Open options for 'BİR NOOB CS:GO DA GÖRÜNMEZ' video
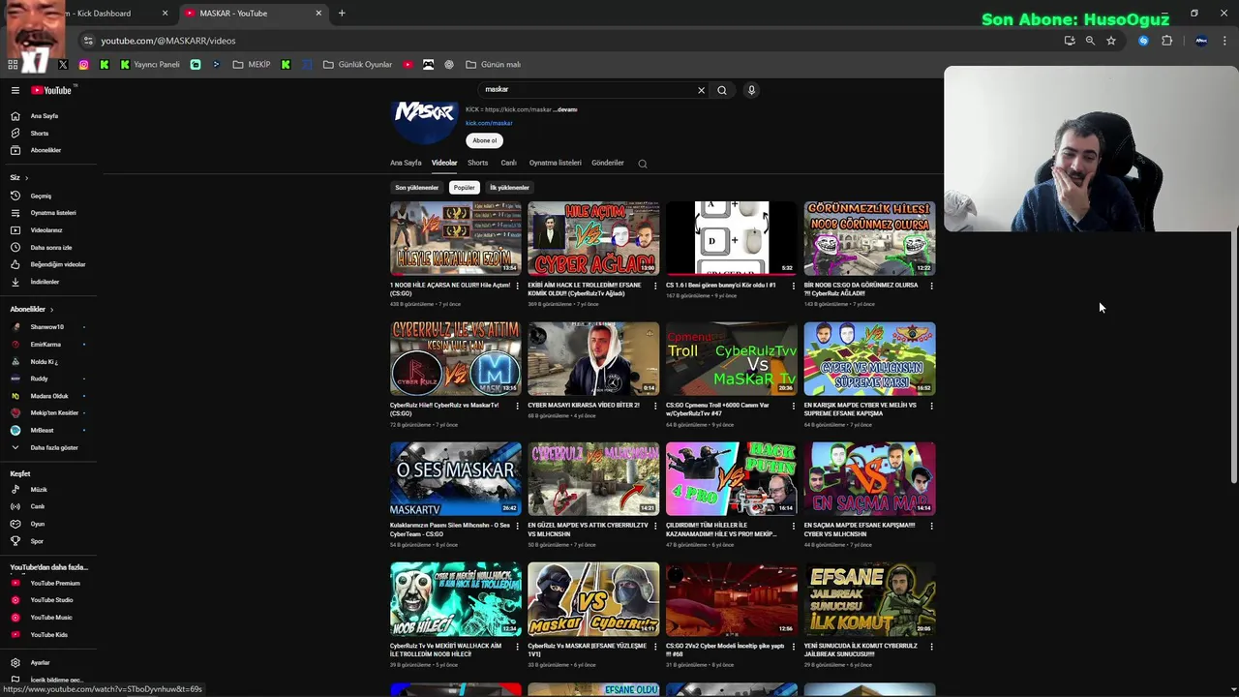 point(931,286)
